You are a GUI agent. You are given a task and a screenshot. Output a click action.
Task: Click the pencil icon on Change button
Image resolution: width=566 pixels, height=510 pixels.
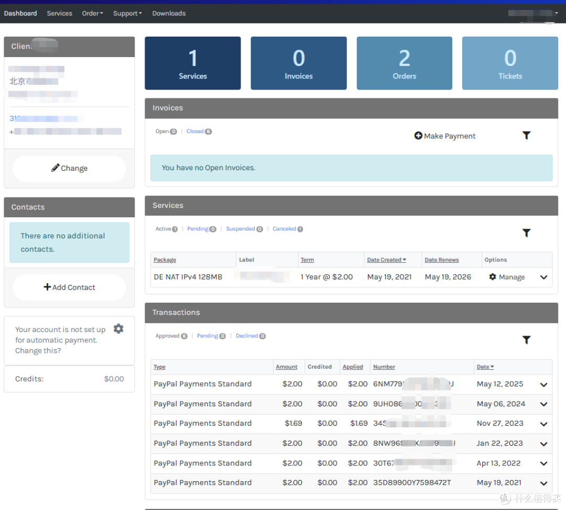(55, 168)
